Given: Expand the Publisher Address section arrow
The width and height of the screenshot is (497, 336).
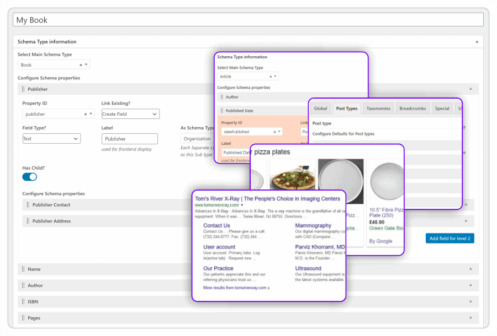Looking at the screenshot, I should tap(466, 221).
